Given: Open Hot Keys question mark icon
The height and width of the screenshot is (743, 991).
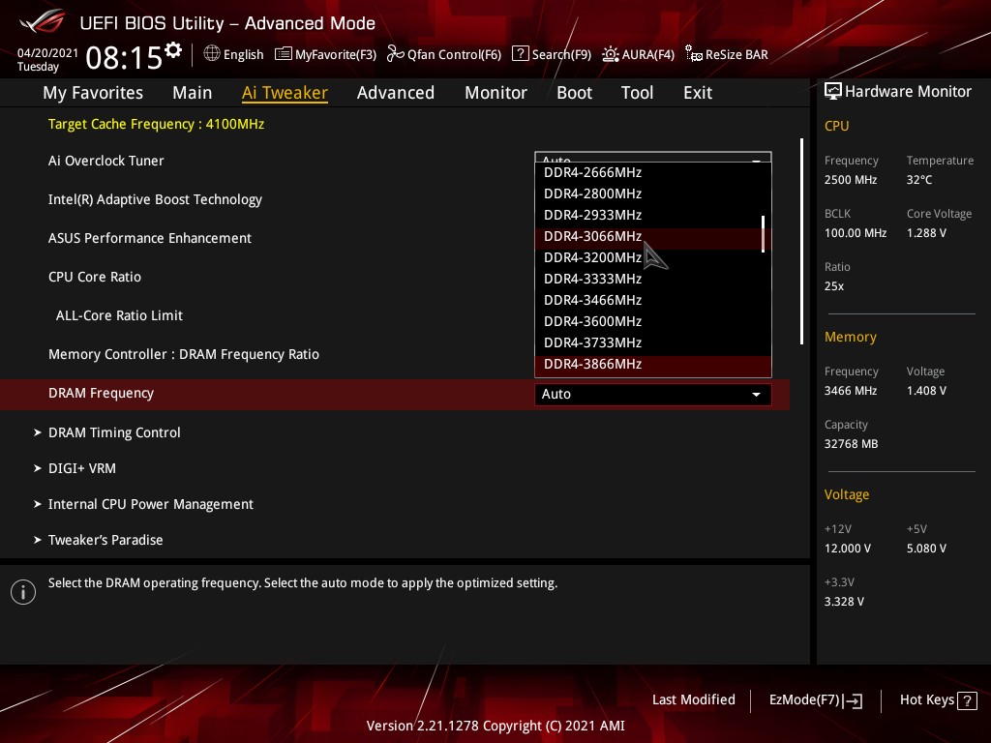Looking at the screenshot, I should [967, 700].
